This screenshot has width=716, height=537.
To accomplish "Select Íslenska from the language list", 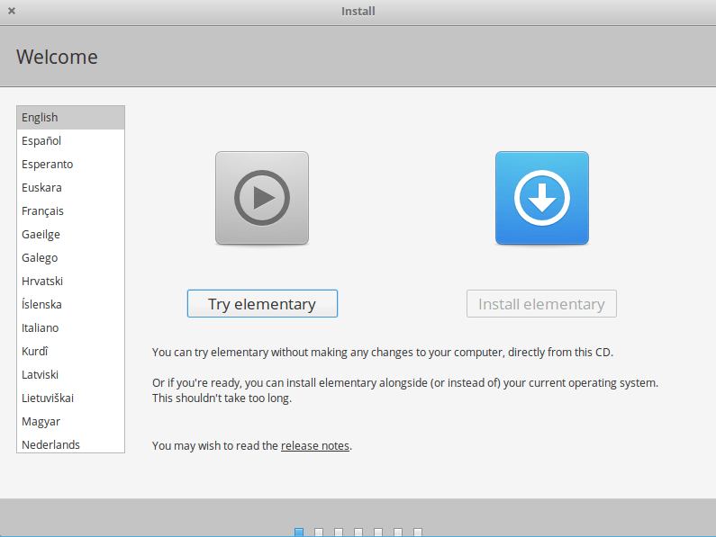I will [x=71, y=304].
